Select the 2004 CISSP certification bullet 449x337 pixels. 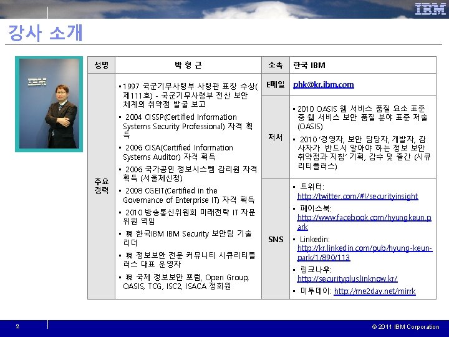click(x=186, y=126)
